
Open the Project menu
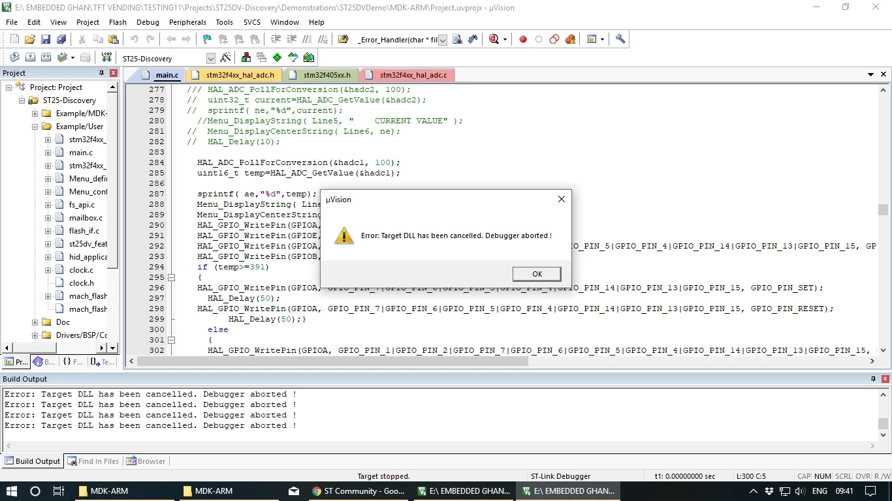coord(88,22)
